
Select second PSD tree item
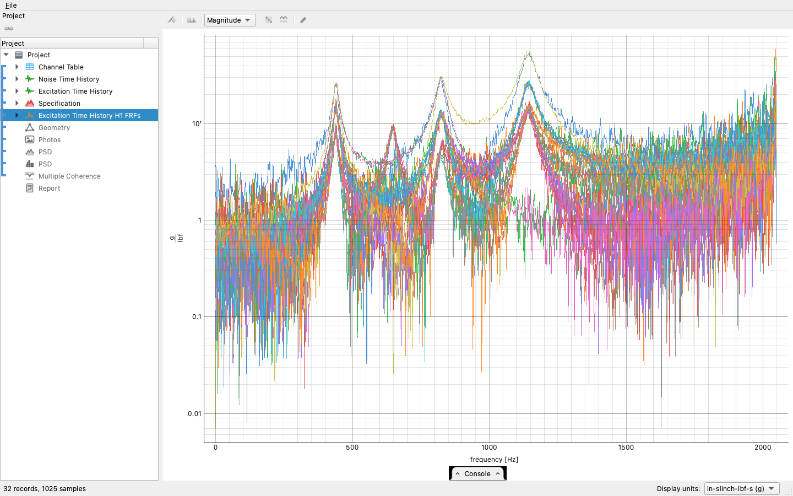pos(45,164)
